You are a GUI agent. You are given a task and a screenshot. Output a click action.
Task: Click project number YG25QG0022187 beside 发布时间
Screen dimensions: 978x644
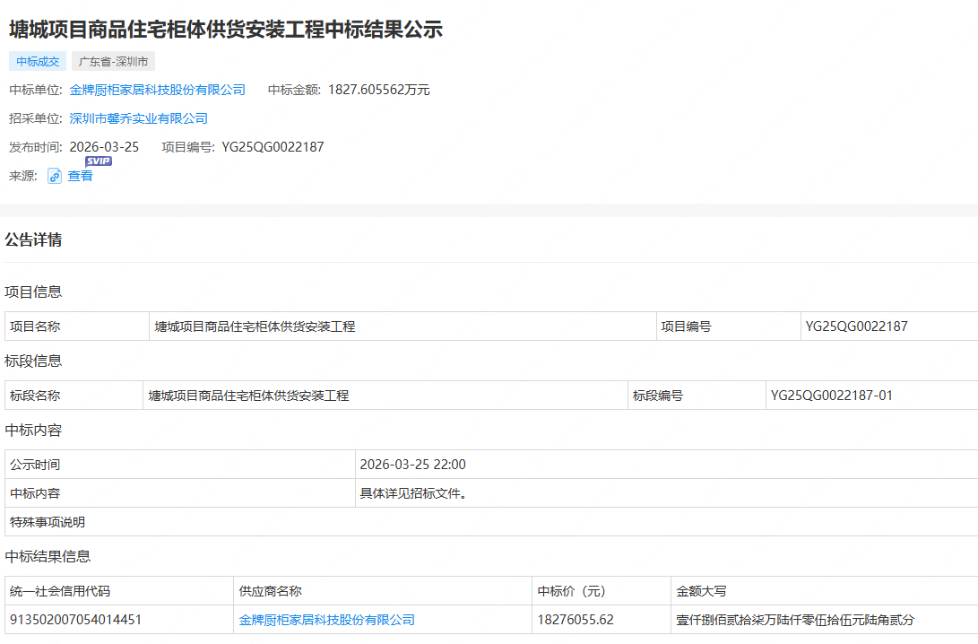click(273, 147)
